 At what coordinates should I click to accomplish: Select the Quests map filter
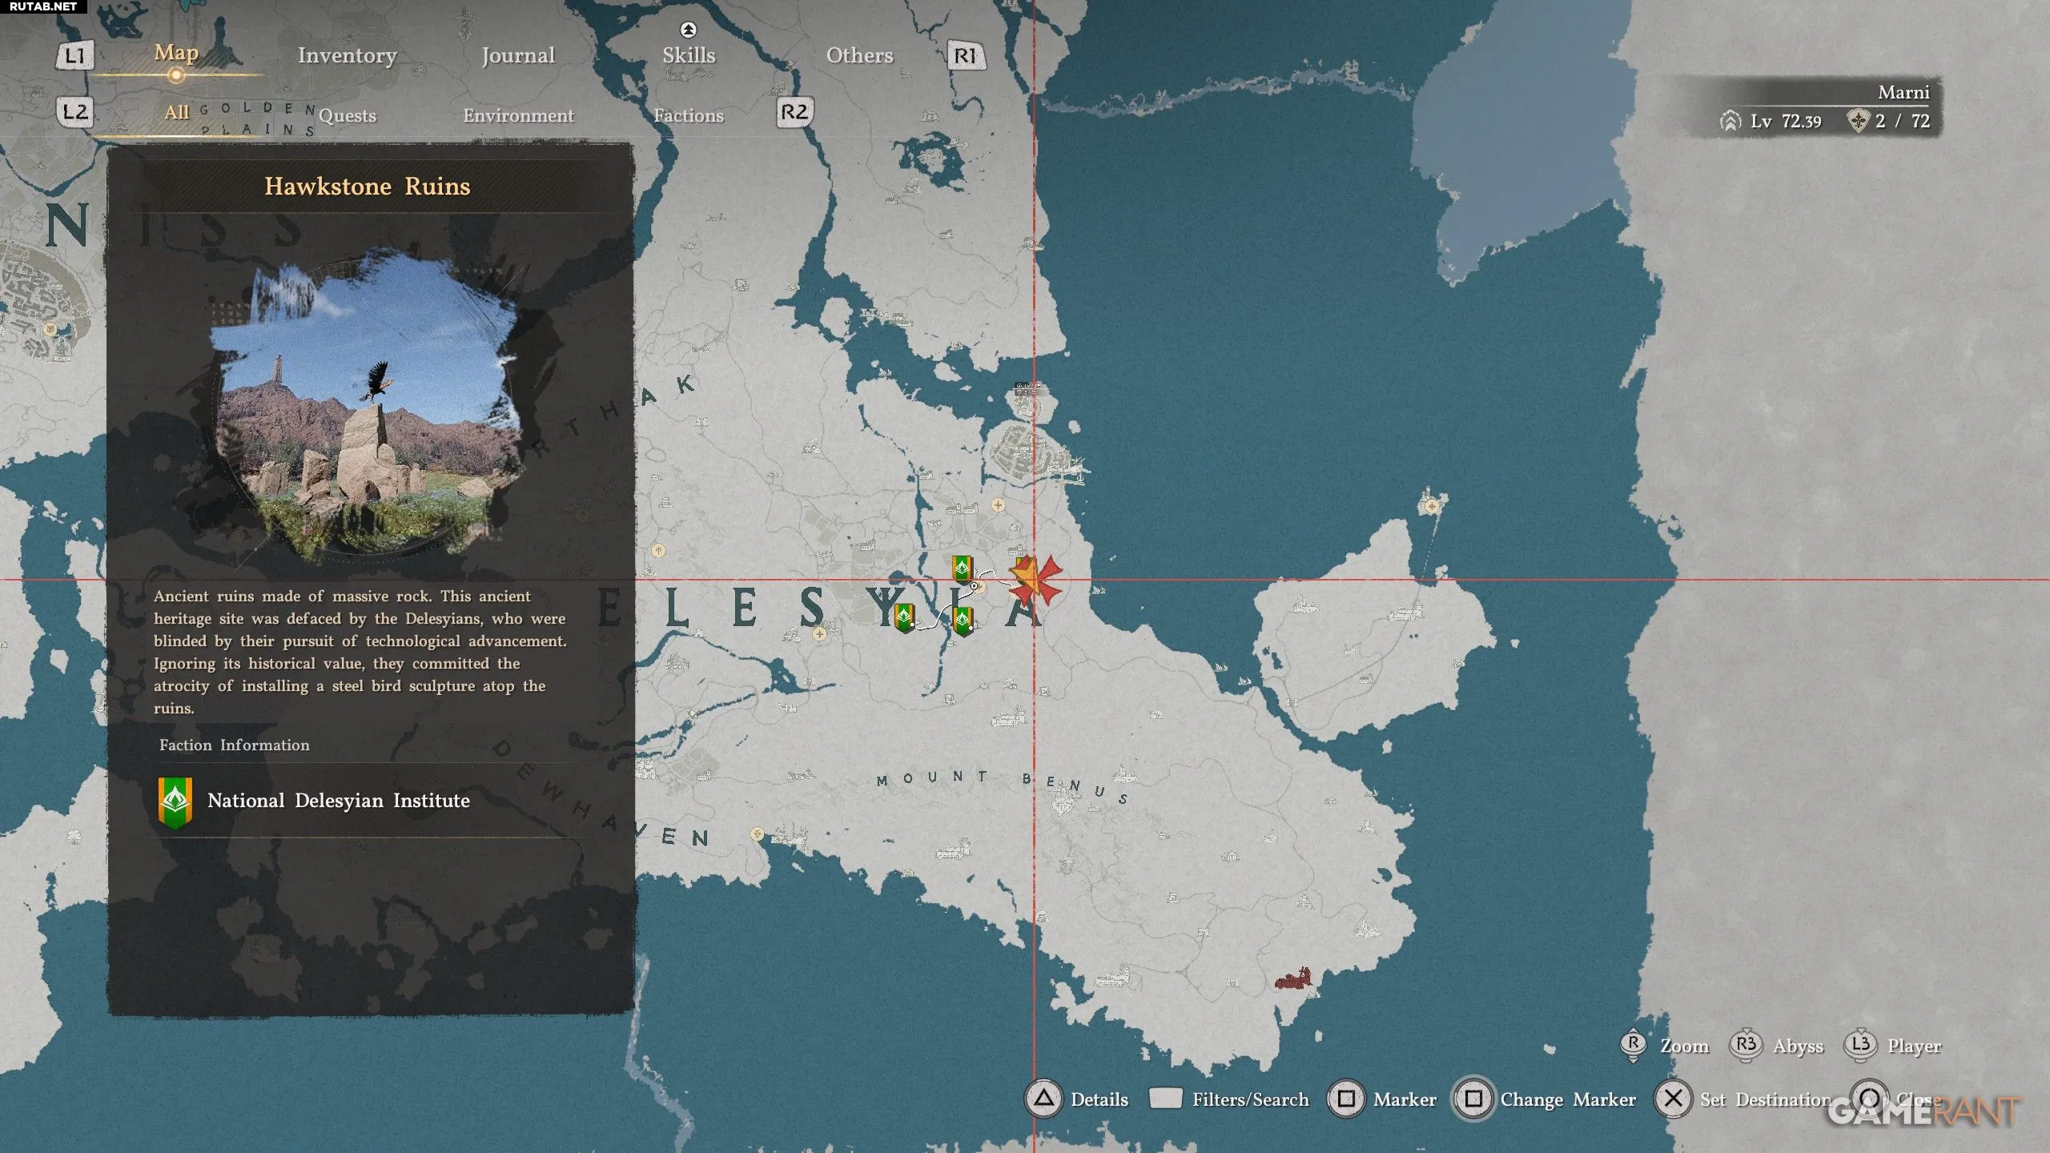tap(348, 115)
